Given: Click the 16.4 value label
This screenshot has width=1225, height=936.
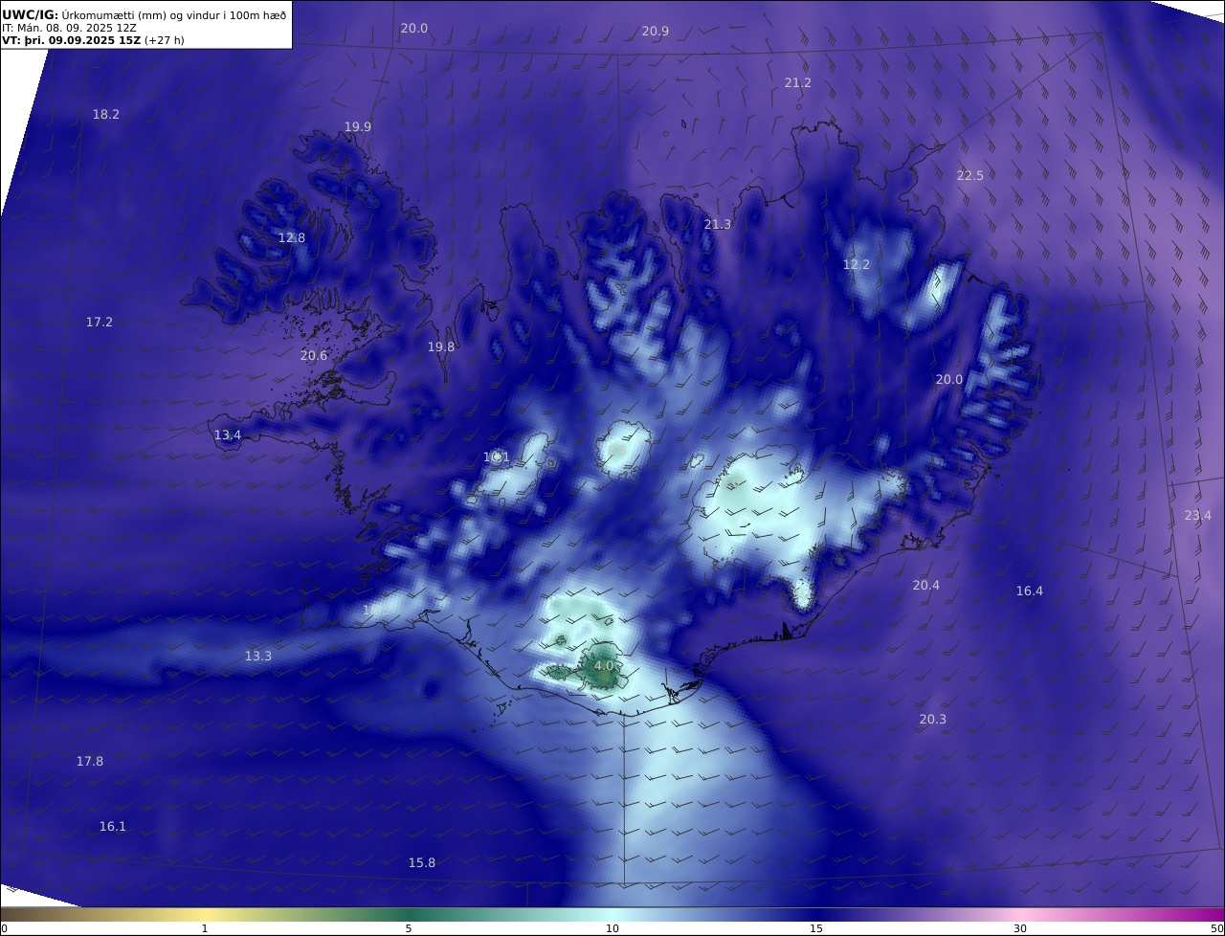Looking at the screenshot, I should coord(1029,591).
